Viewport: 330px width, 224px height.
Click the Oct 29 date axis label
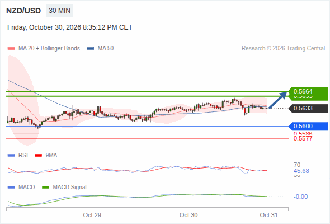coord(92,215)
